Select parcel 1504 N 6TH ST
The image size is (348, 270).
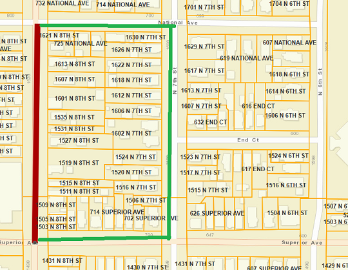point(287,213)
